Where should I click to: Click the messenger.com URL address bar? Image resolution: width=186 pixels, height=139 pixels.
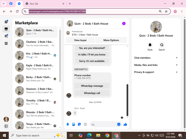coord(57,11)
